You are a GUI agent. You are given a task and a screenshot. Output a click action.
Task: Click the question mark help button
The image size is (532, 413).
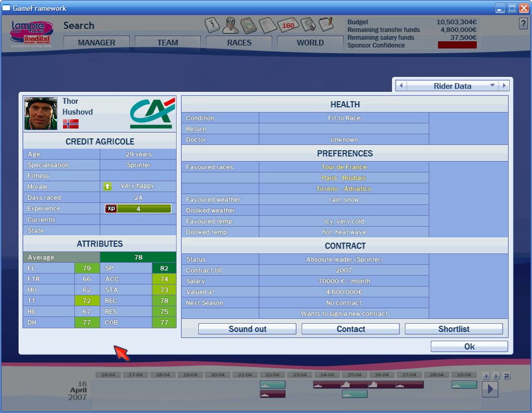523,24
